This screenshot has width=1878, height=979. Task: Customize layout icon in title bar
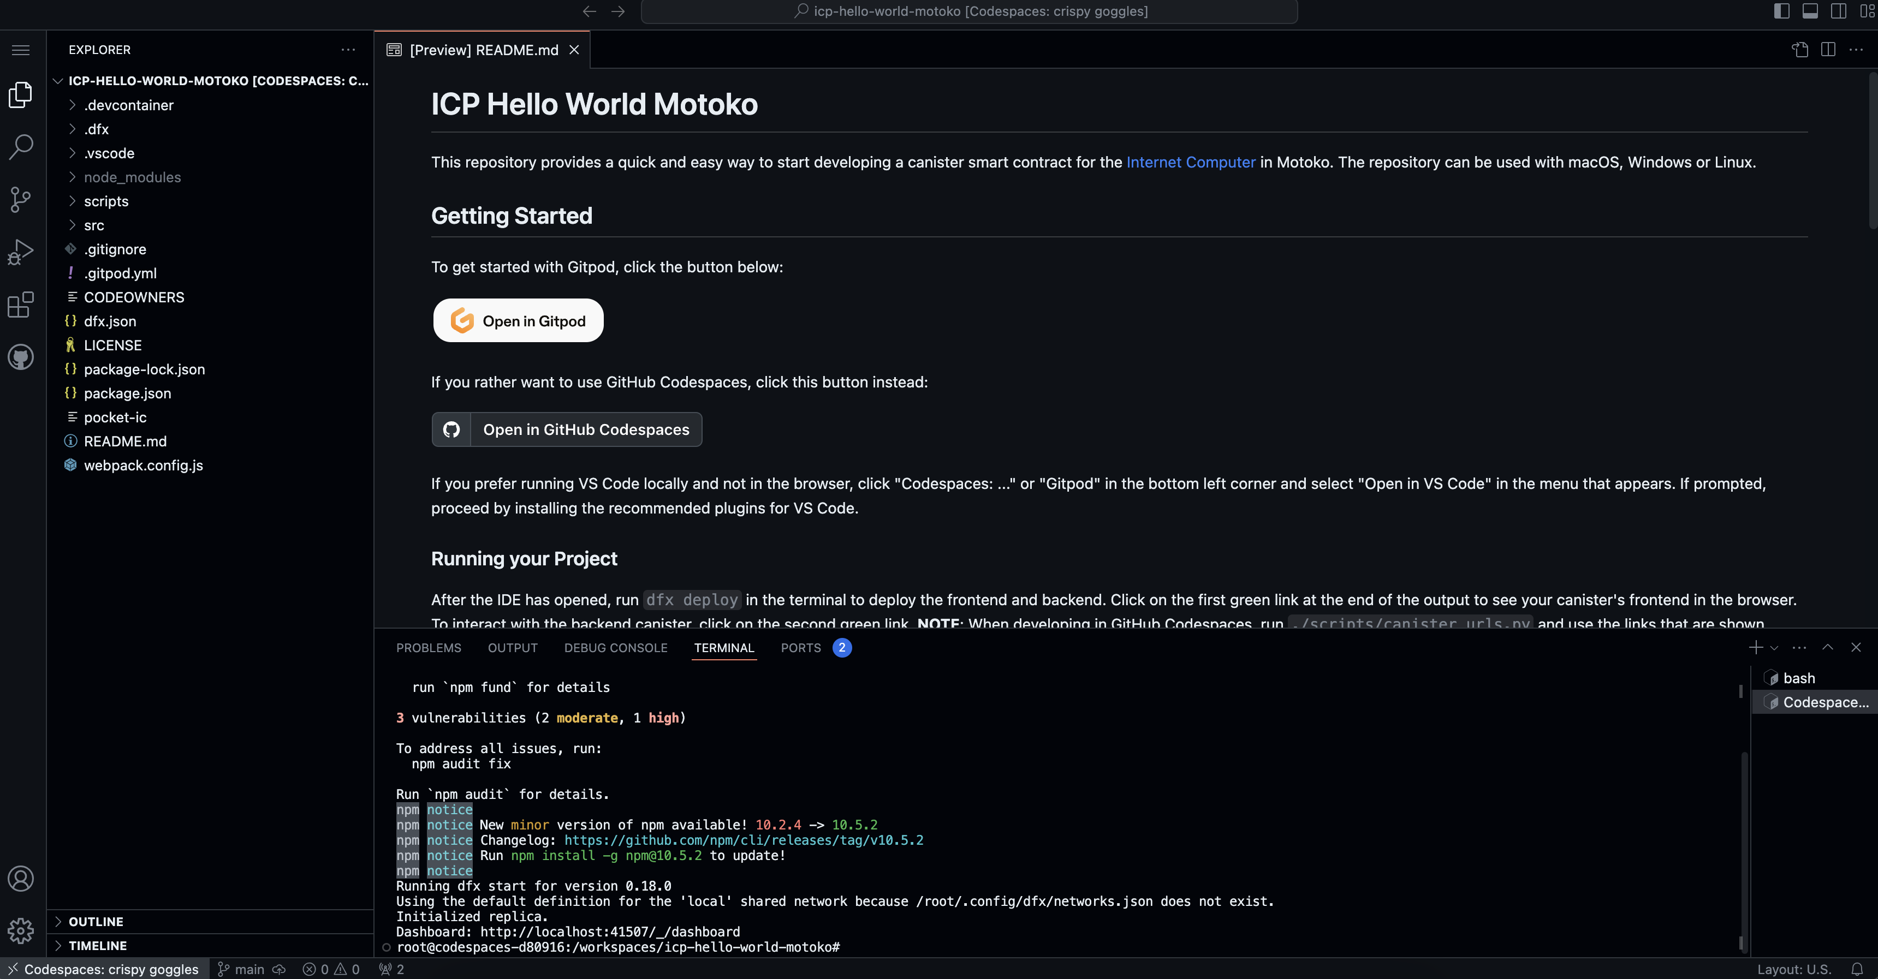[x=1867, y=11]
